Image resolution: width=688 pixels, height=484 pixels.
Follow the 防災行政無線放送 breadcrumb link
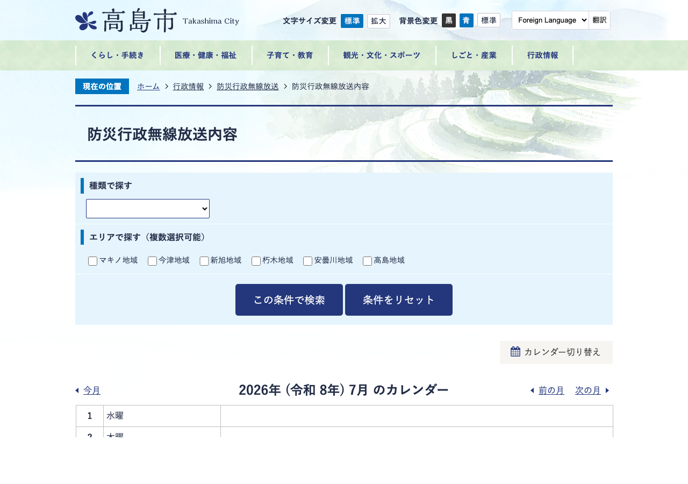click(x=248, y=87)
